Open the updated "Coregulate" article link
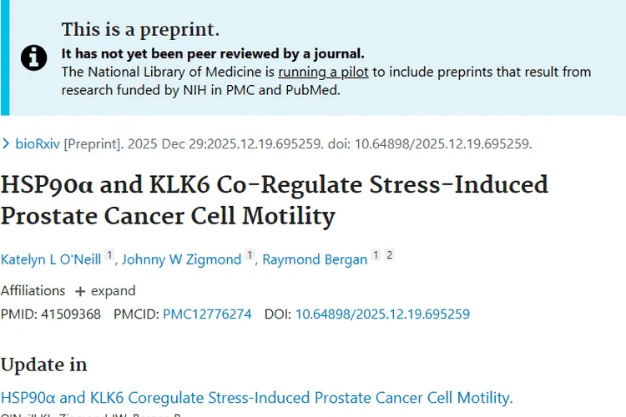 click(256, 397)
